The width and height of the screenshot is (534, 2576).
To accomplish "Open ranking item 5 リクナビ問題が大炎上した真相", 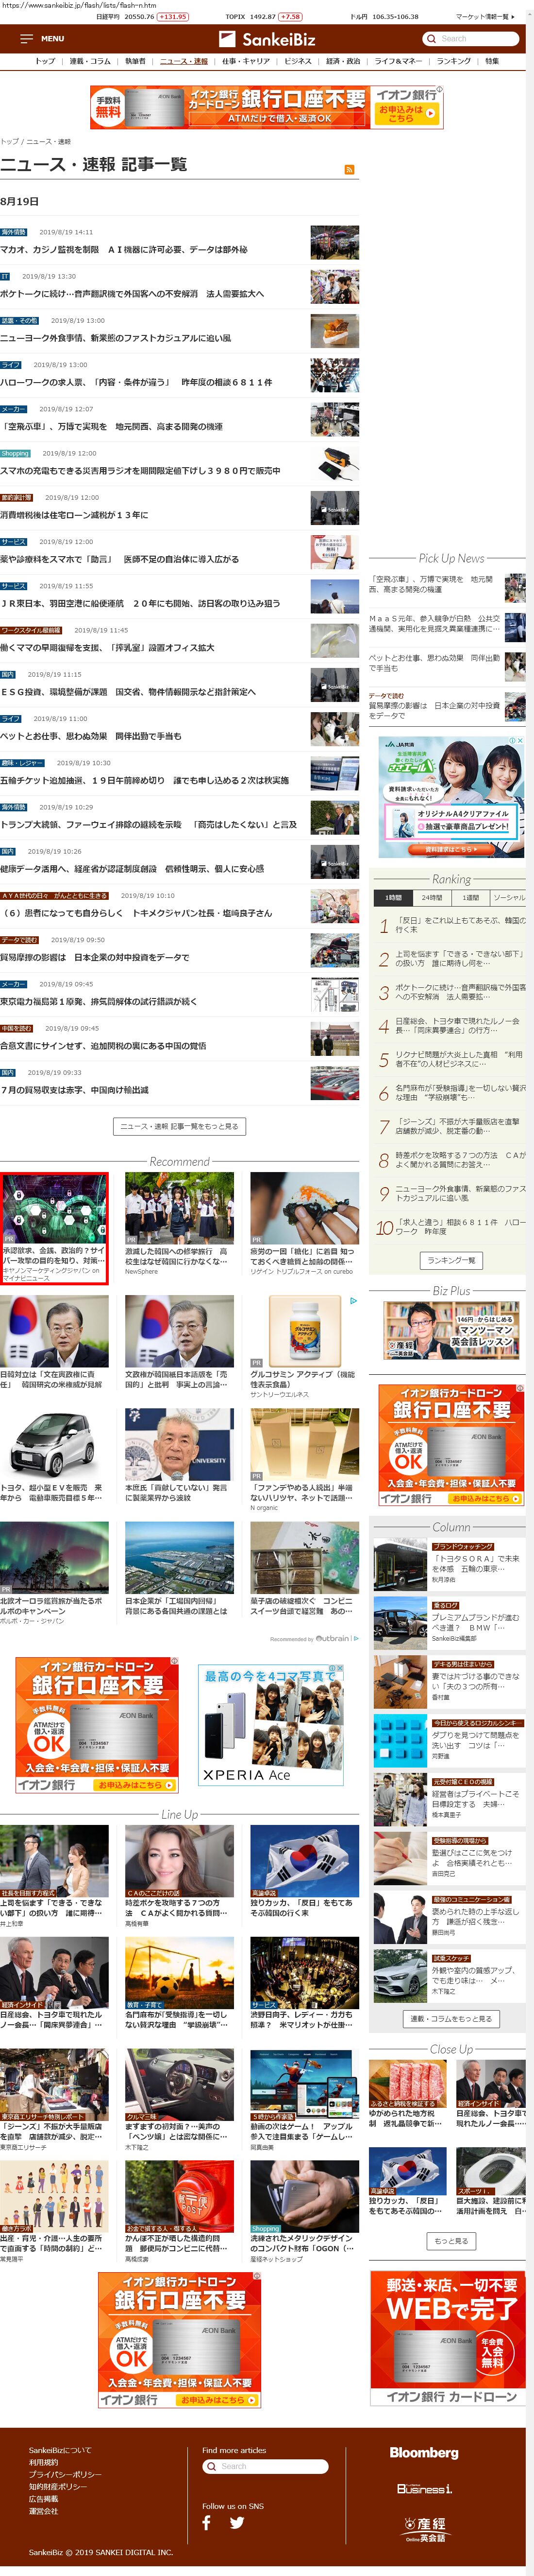I will (460, 1059).
